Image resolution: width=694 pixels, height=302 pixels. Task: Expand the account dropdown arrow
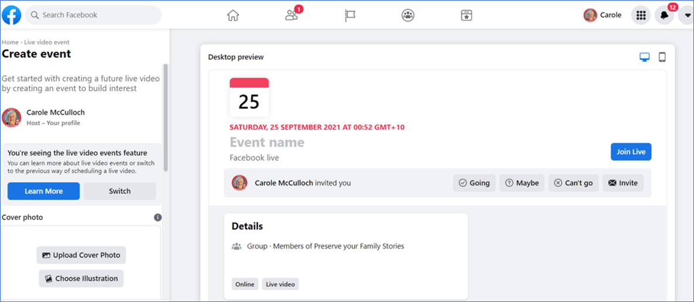click(x=687, y=15)
